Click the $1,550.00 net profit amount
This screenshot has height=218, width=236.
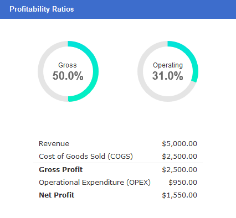[x=179, y=195]
